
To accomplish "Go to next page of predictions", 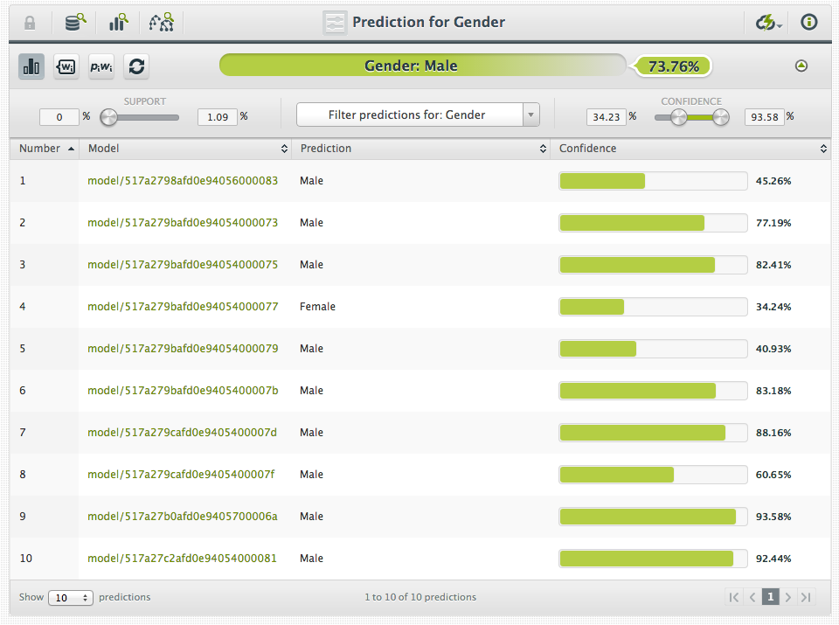I will [787, 598].
